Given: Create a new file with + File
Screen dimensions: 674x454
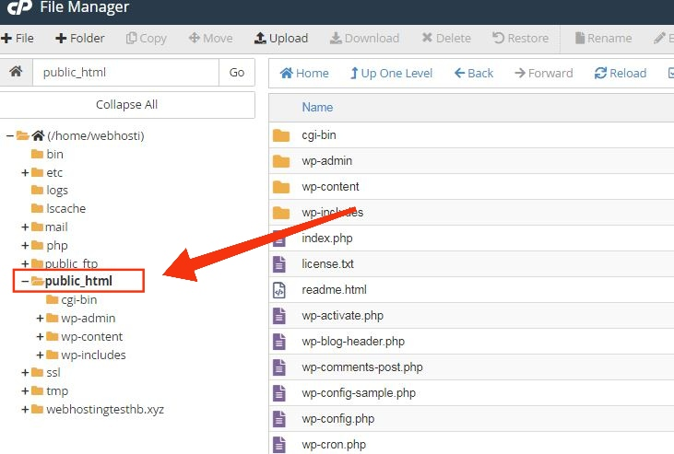Looking at the screenshot, I should [x=18, y=39].
